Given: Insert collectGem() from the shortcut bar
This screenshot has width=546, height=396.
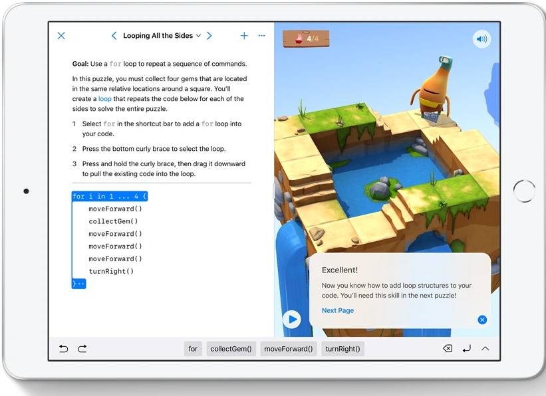Looking at the screenshot, I should point(231,349).
